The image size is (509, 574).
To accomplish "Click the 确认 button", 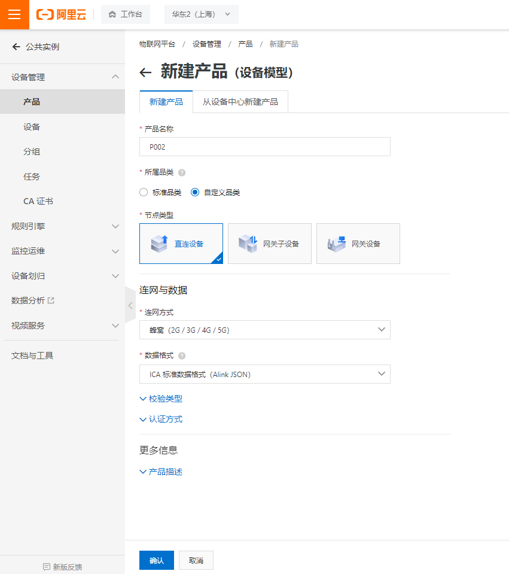I will click(x=157, y=560).
